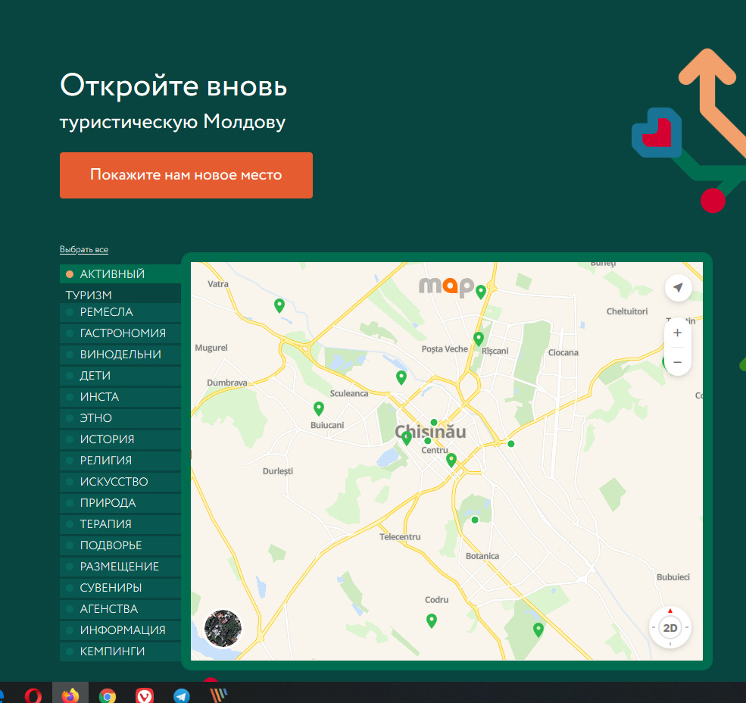
Task: Click the green dot marker above Botanica
Action: click(475, 520)
